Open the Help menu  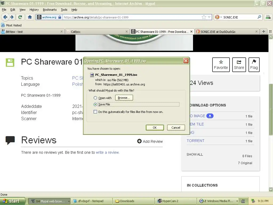(x=74, y=10)
